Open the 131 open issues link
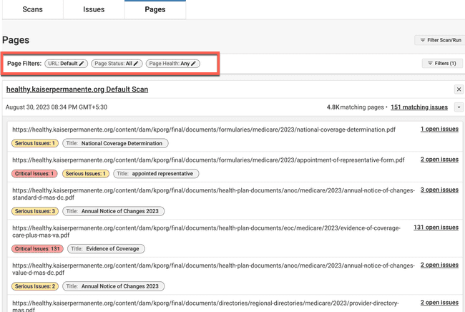Screen dimensions: 465x312 click(436, 228)
